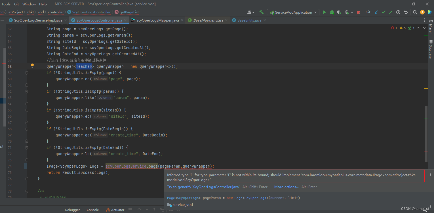The width and height of the screenshot is (434, 213).
Task: Collapse the if block fold marker on line 71
Action: tap(27, 147)
